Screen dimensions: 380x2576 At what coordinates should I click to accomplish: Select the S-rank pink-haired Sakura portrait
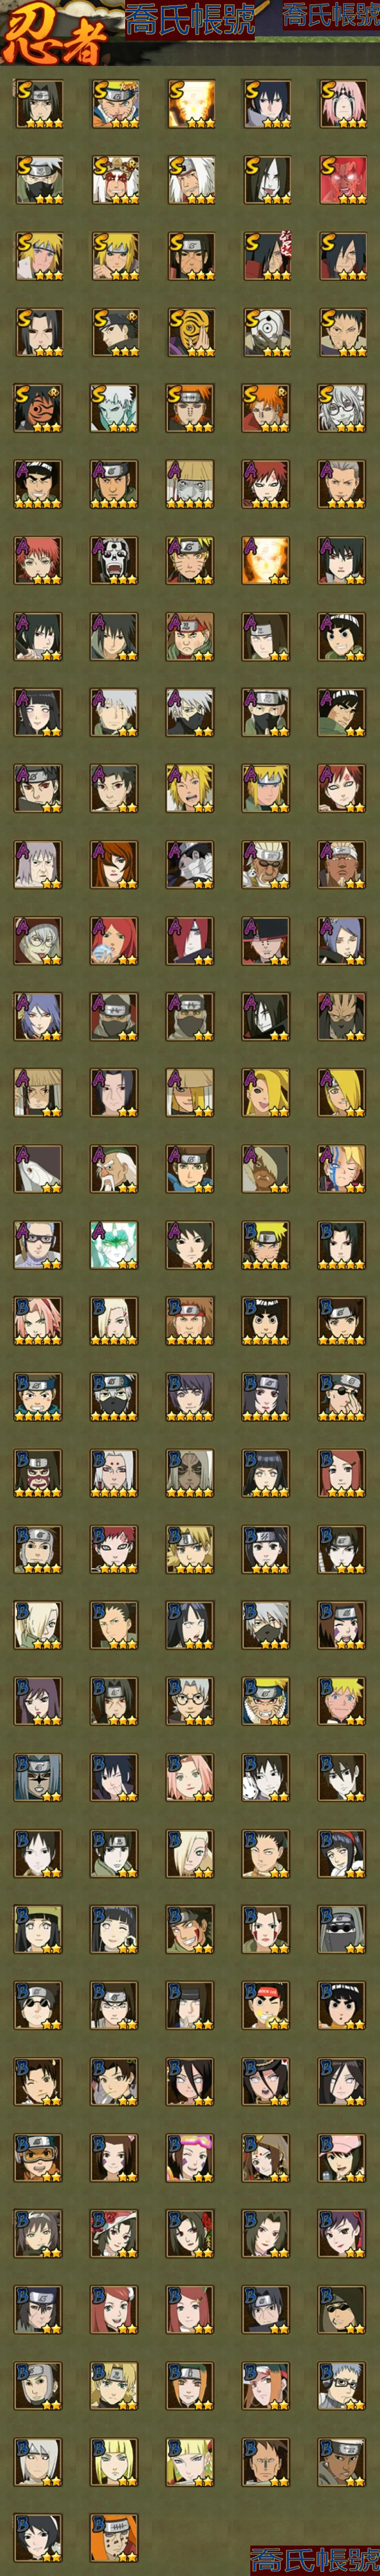tap(342, 104)
